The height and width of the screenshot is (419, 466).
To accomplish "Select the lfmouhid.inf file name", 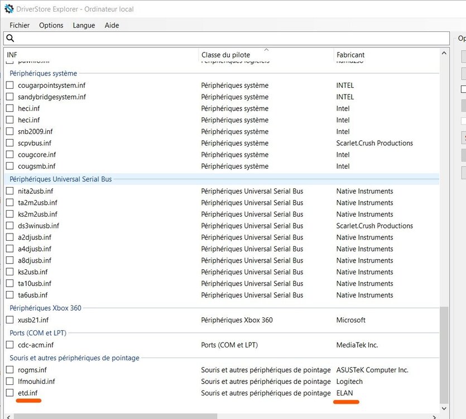I will 36,382.
